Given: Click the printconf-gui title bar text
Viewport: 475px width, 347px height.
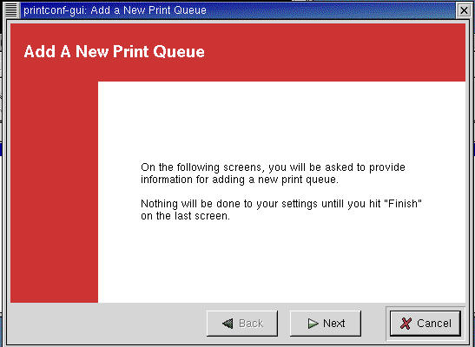Looking at the screenshot, I should coord(115,10).
